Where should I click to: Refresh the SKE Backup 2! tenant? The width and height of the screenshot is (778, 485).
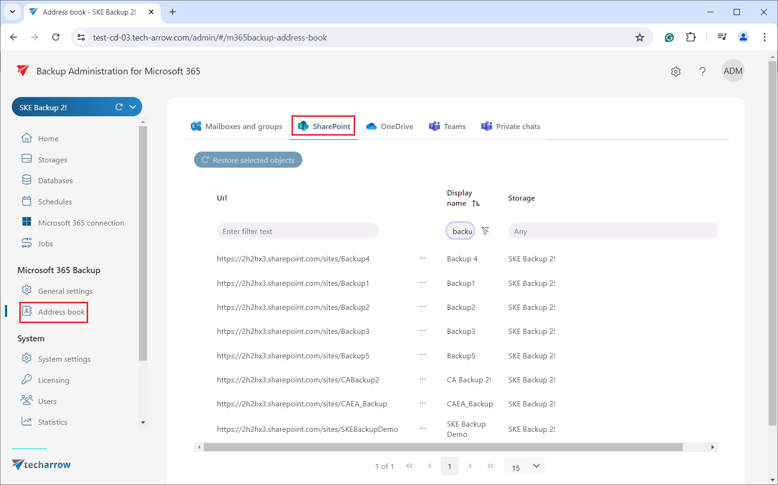[x=119, y=107]
